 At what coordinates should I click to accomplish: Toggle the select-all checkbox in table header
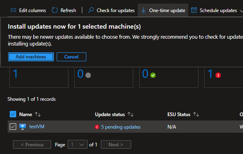13,114
